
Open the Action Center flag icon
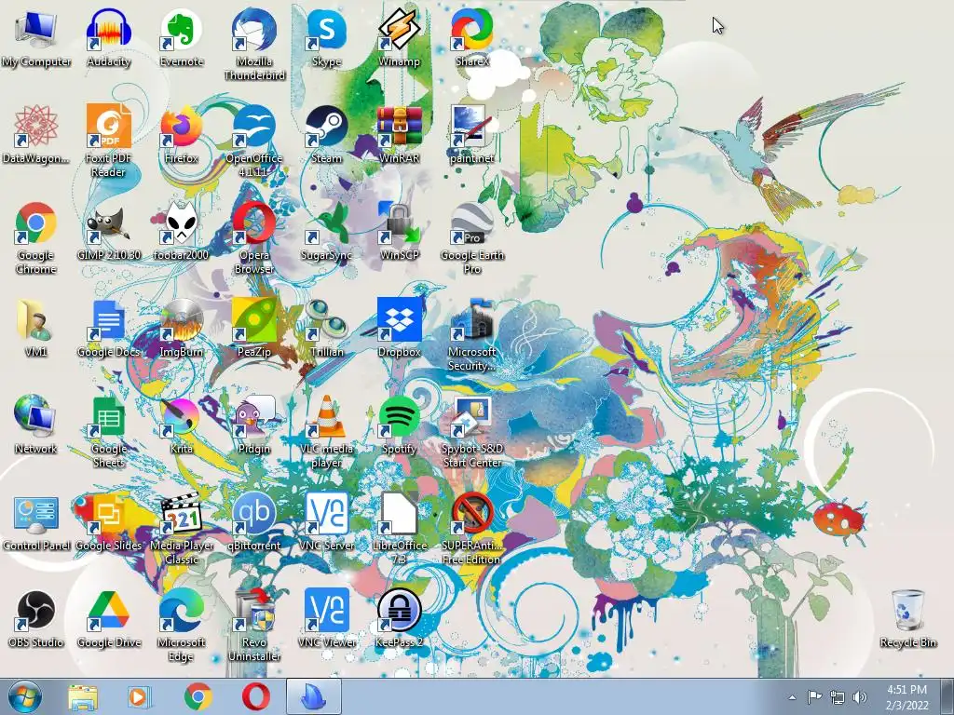(x=814, y=697)
